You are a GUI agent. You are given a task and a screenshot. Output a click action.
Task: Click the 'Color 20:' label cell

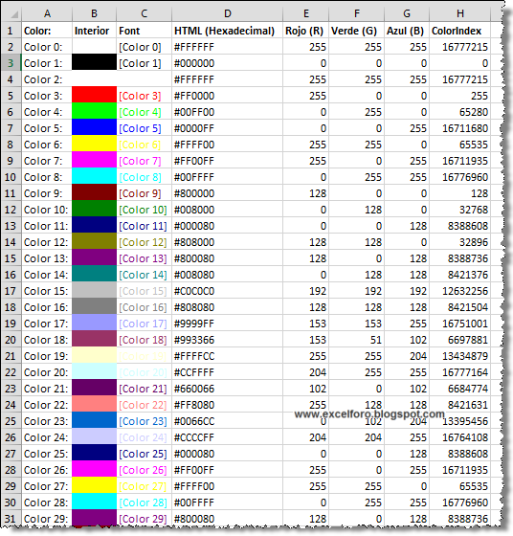pos(47,372)
